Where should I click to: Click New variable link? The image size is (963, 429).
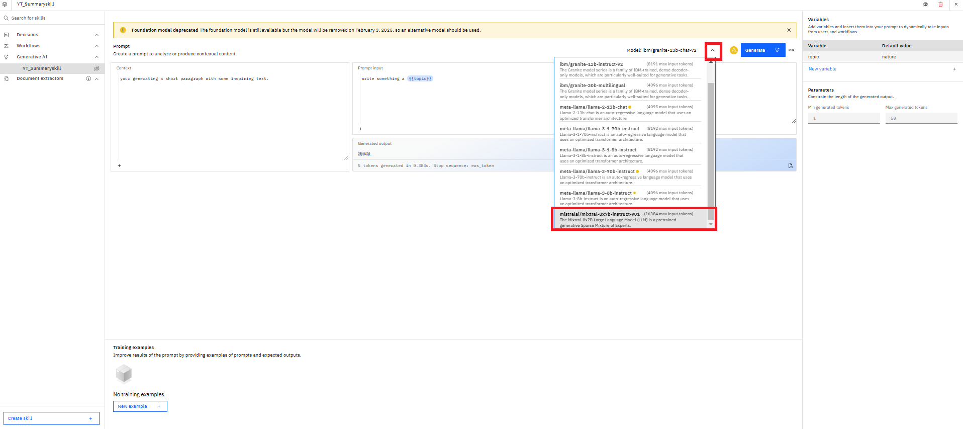click(822, 69)
